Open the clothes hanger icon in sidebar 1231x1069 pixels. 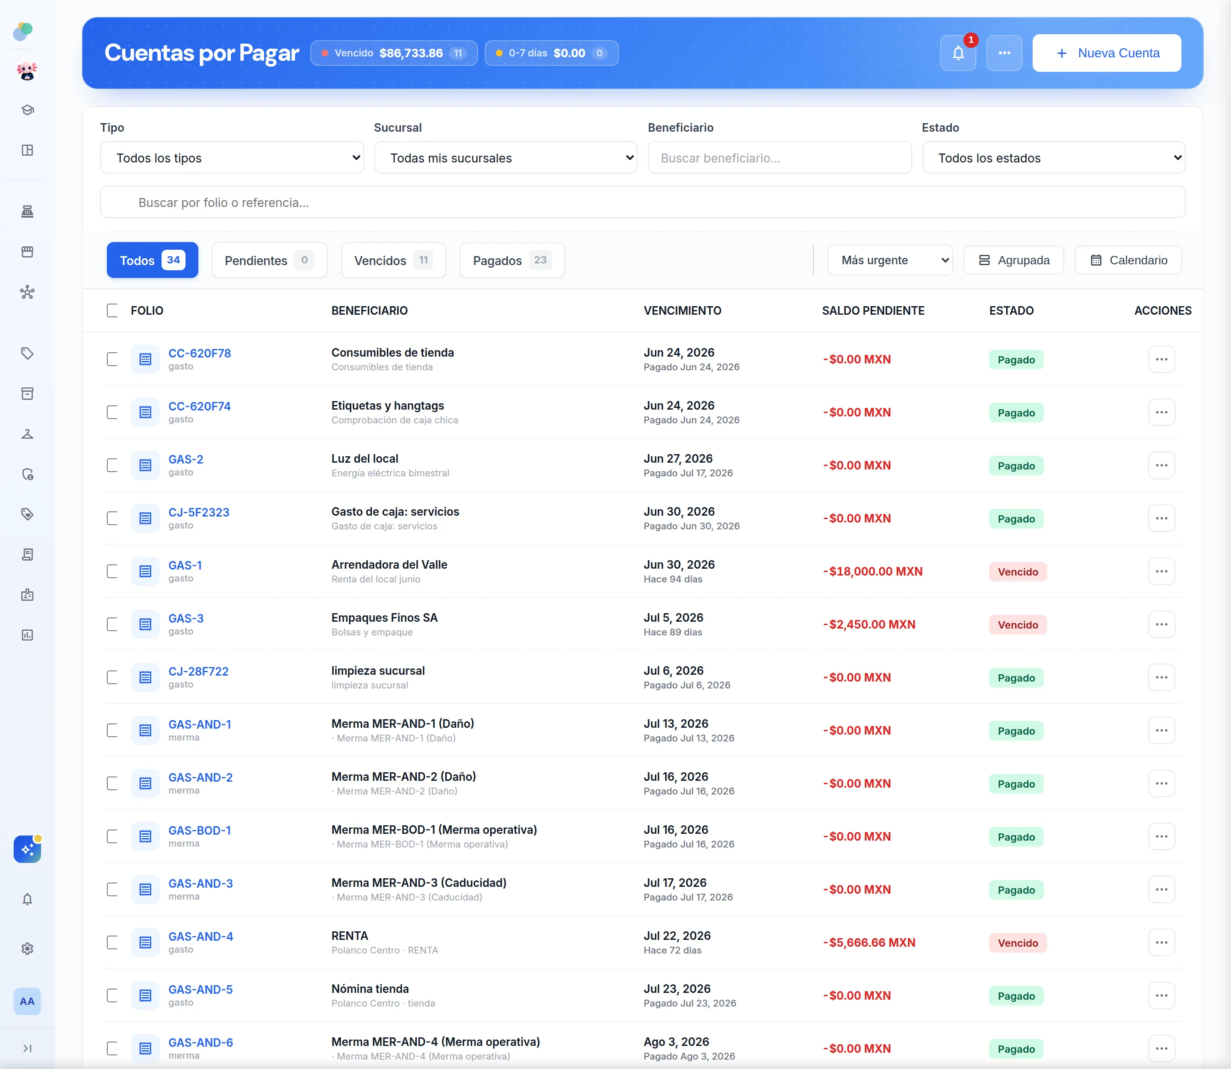coord(27,434)
